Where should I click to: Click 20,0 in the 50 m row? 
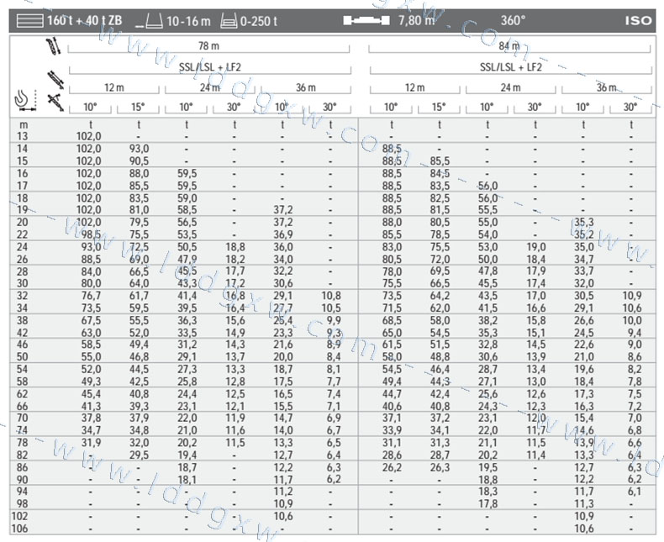click(283, 356)
